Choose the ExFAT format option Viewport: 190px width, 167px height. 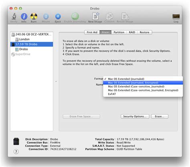tap(143, 94)
